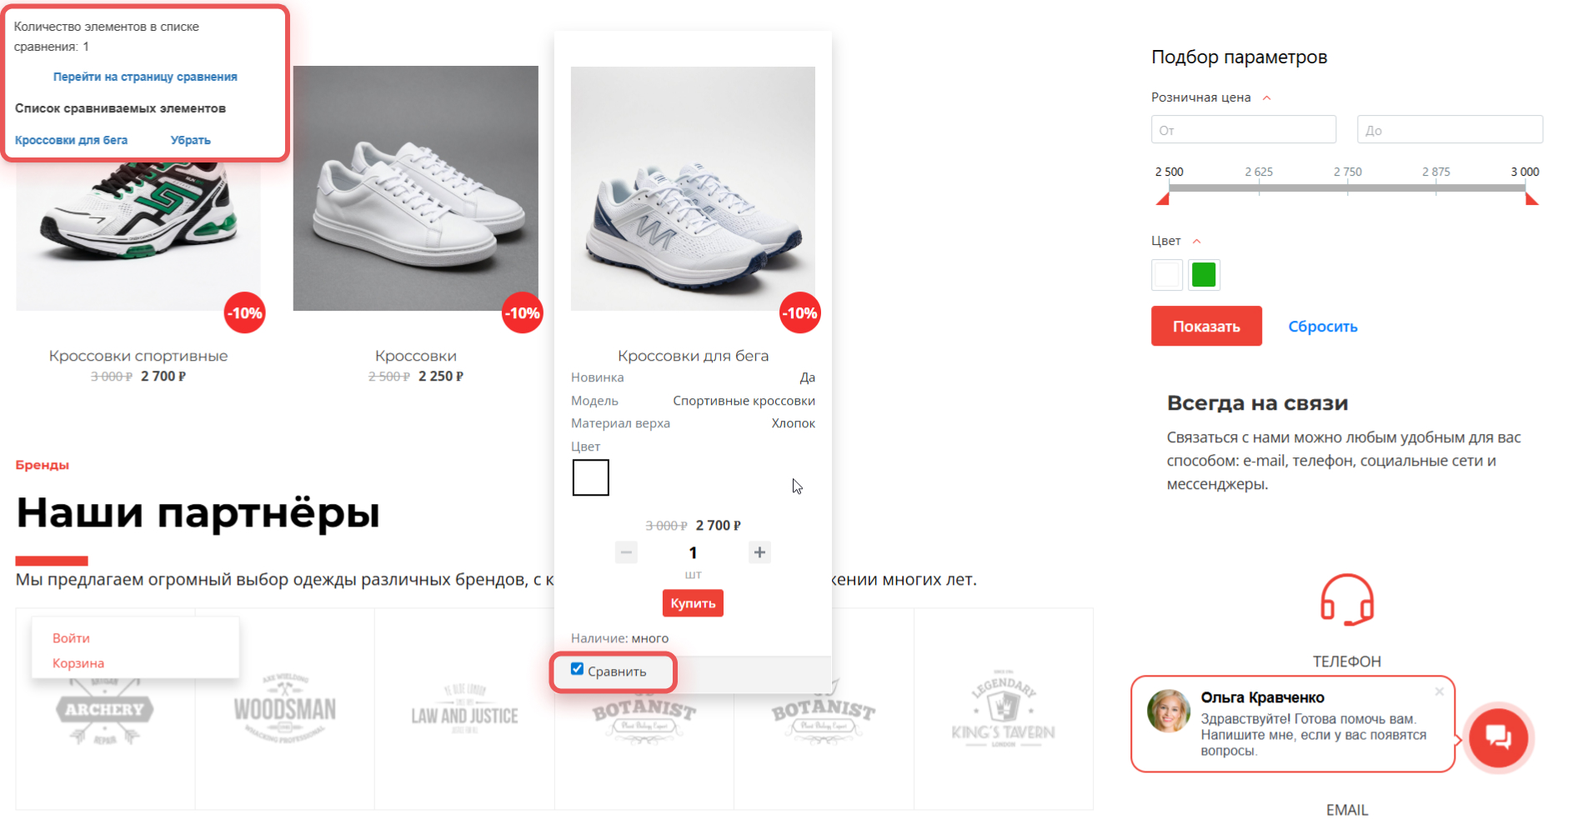Decrease quantity with the minus icon

coord(626,552)
